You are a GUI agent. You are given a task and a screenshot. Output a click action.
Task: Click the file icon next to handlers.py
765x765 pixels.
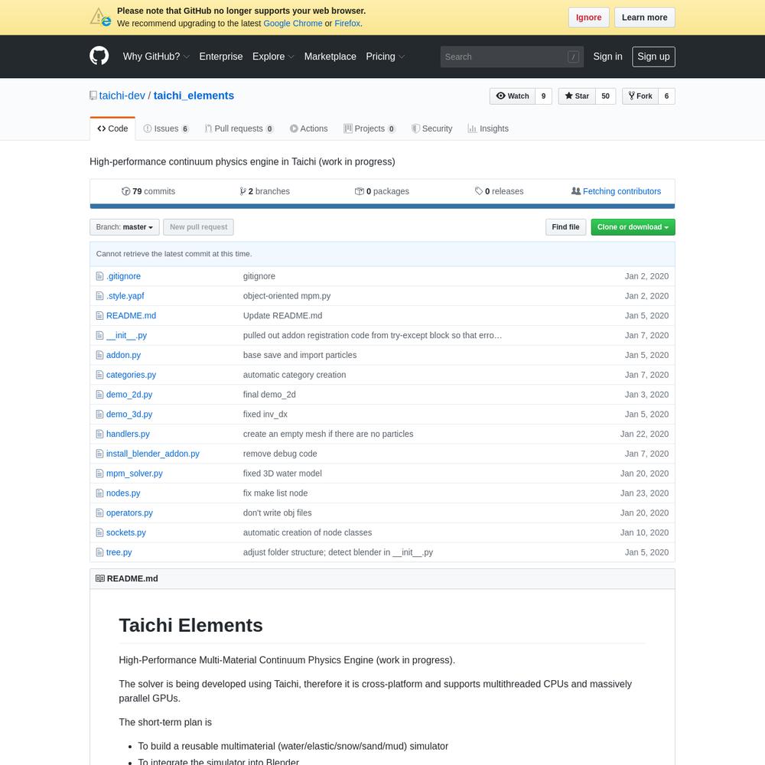pos(99,434)
